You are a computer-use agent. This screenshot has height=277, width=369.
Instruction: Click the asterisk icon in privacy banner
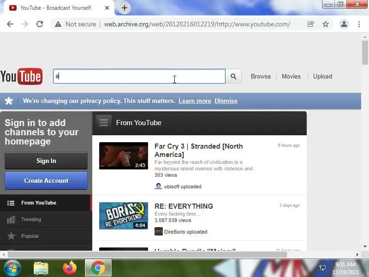[x=9, y=101]
